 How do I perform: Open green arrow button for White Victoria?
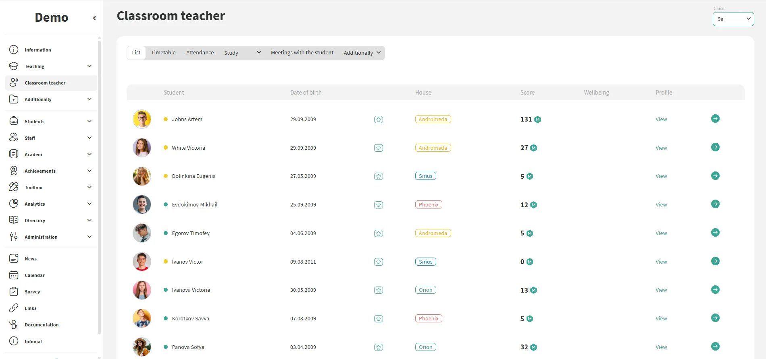715,147
